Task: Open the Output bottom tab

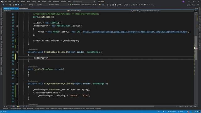Action: tap(24, 109)
